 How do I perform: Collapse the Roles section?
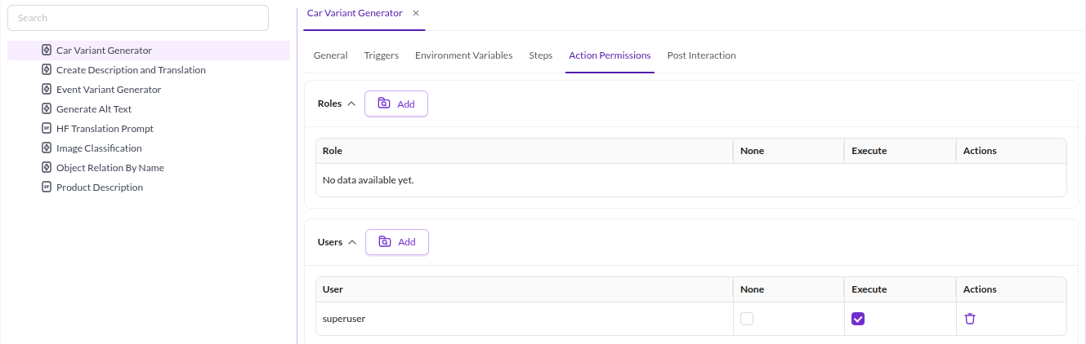click(x=351, y=104)
